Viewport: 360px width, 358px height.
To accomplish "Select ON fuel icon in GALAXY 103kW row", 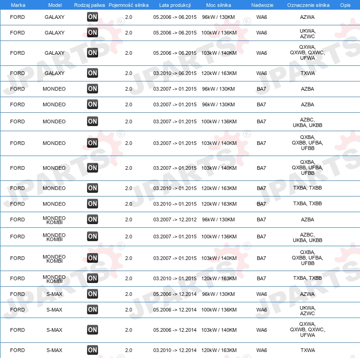I will [93, 53].
